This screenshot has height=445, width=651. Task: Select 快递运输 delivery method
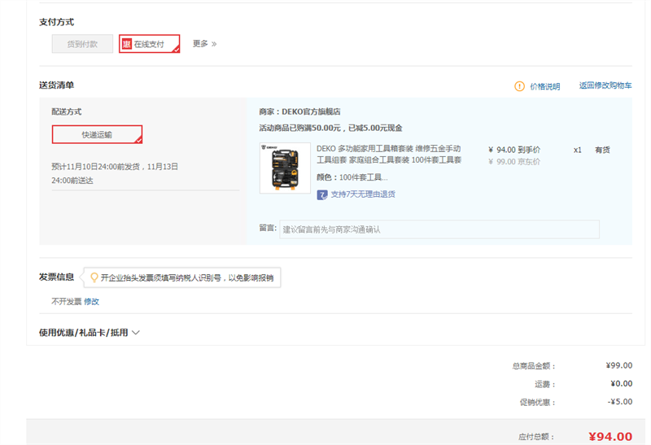tap(97, 134)
